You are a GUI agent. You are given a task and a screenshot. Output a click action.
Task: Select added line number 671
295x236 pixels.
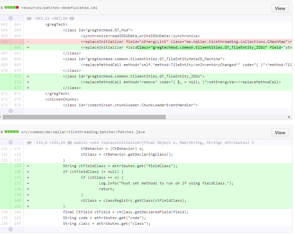17,76
